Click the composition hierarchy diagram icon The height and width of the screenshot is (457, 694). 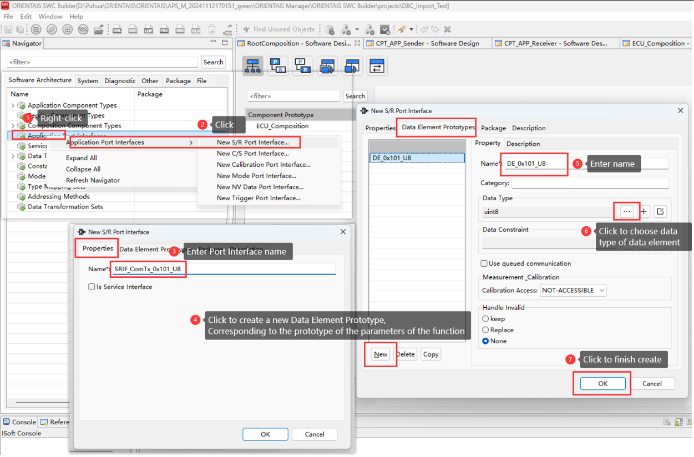[x=254, y=66]
